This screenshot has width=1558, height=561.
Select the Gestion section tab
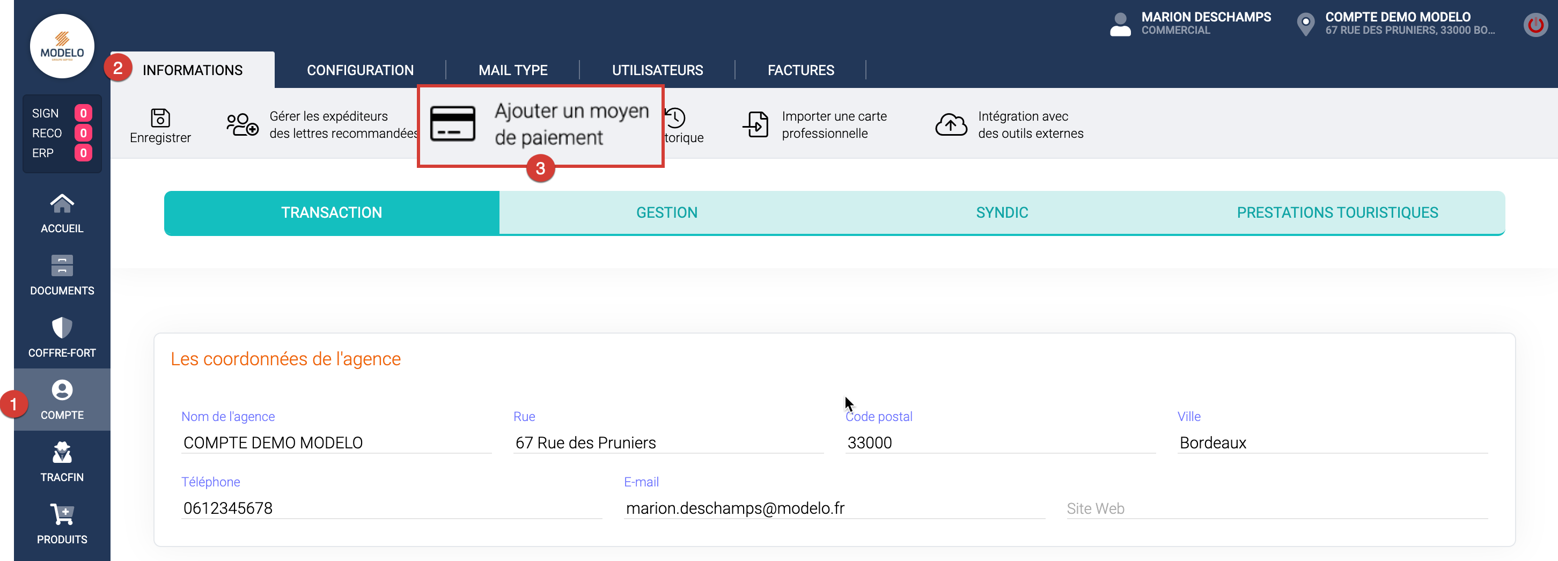[x=666, y=213]
